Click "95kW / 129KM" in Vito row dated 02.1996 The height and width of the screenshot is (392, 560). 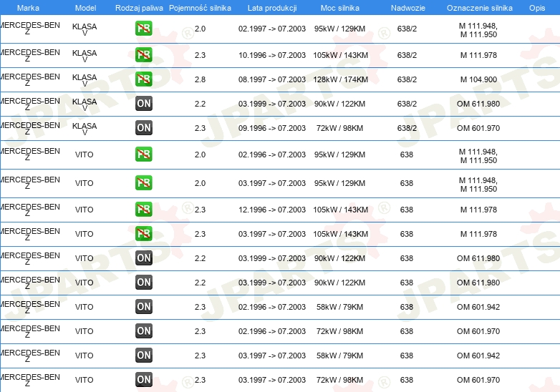pyautogui.click(x=339, y=155)
